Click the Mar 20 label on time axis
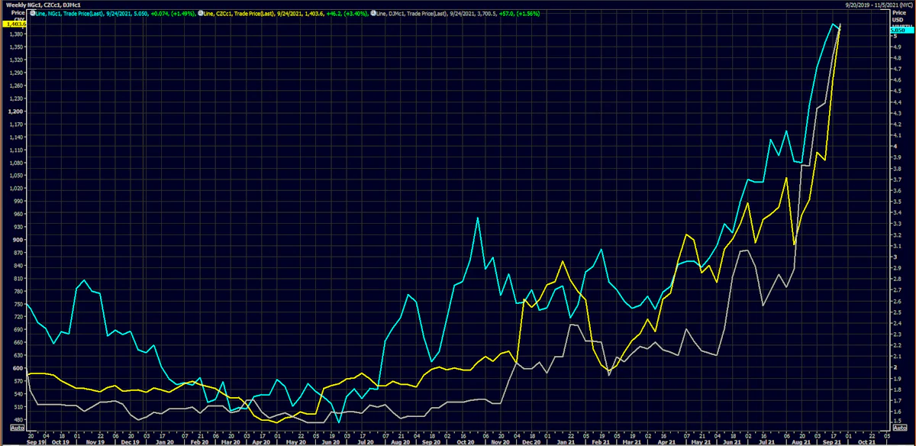 [231, 441]
